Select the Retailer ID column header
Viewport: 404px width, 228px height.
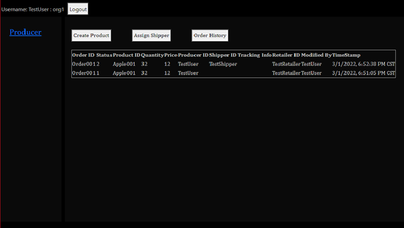tap(286, 55)
